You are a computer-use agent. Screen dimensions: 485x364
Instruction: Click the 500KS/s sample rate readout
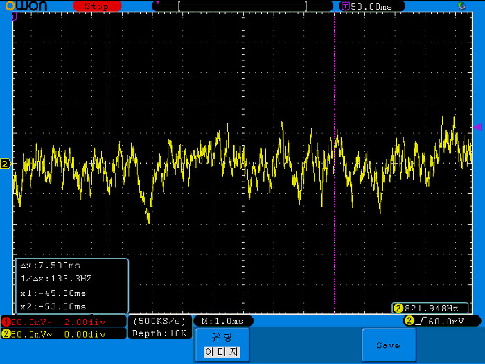pos(159,321)
